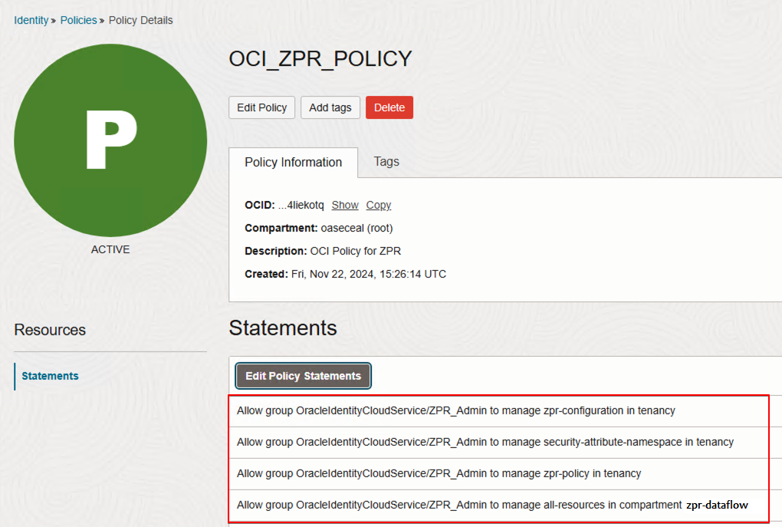Click the Add tags button
Viewport: 782px width, 527px height.
tap(330, 108)
